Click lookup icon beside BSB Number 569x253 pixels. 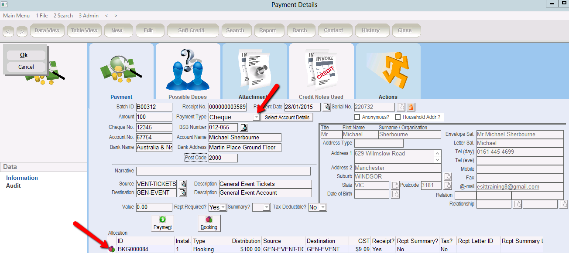tap(244, 128)
